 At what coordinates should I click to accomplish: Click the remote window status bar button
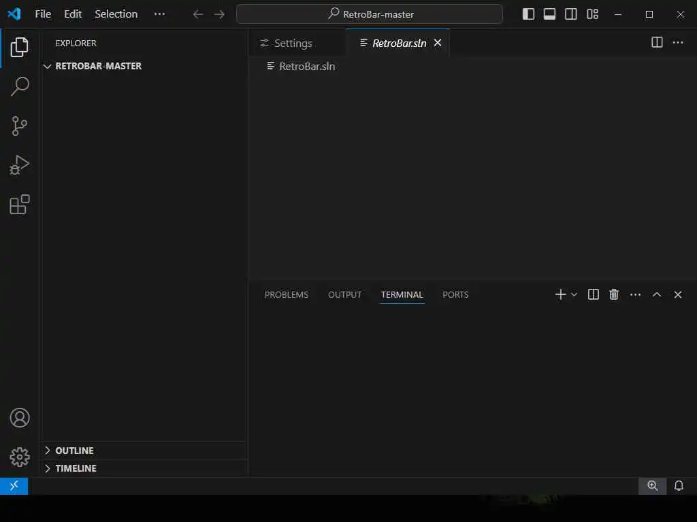point(14,485)
